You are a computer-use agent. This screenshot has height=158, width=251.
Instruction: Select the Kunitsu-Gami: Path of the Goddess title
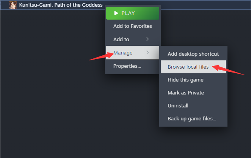point(61,5)
